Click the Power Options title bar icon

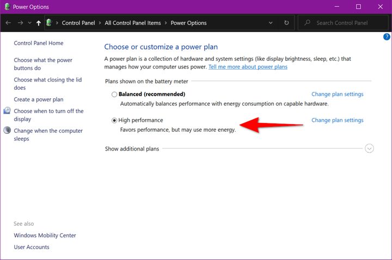coord(7,7)
